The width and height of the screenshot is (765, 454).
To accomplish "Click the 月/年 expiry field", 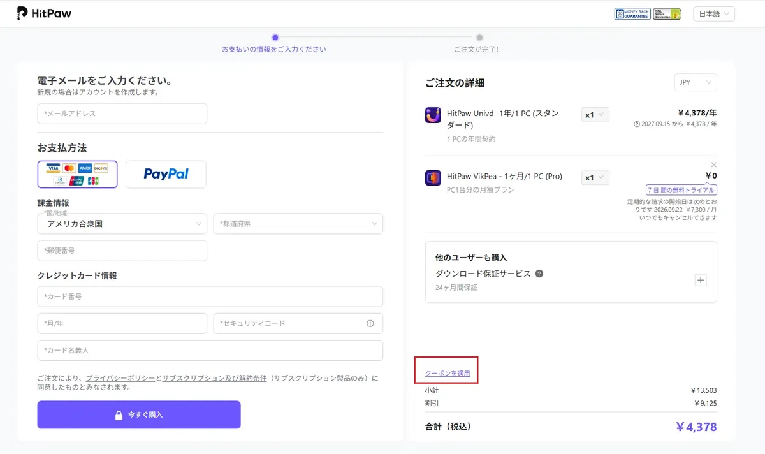I will coord(122,323).
